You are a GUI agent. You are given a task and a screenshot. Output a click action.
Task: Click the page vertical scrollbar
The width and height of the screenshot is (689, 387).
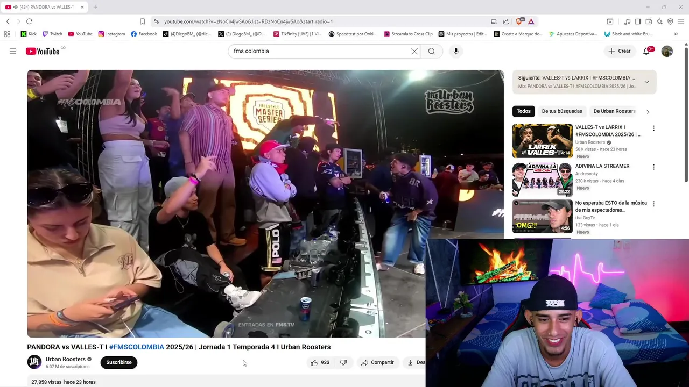686,116
